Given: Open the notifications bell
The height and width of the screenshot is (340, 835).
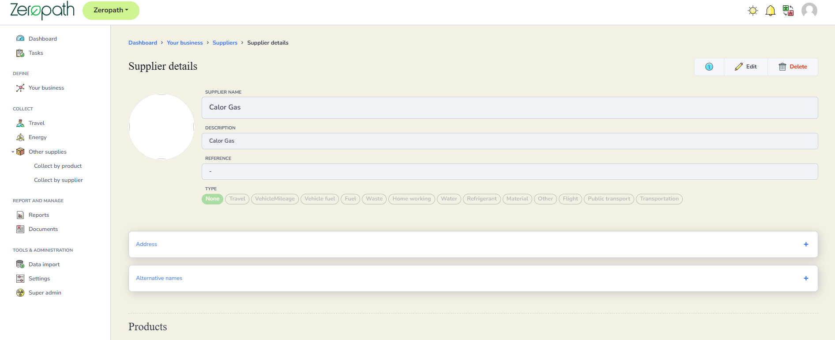Looking at the screenshot, I should pyautogui.click(x=770, y=11).
